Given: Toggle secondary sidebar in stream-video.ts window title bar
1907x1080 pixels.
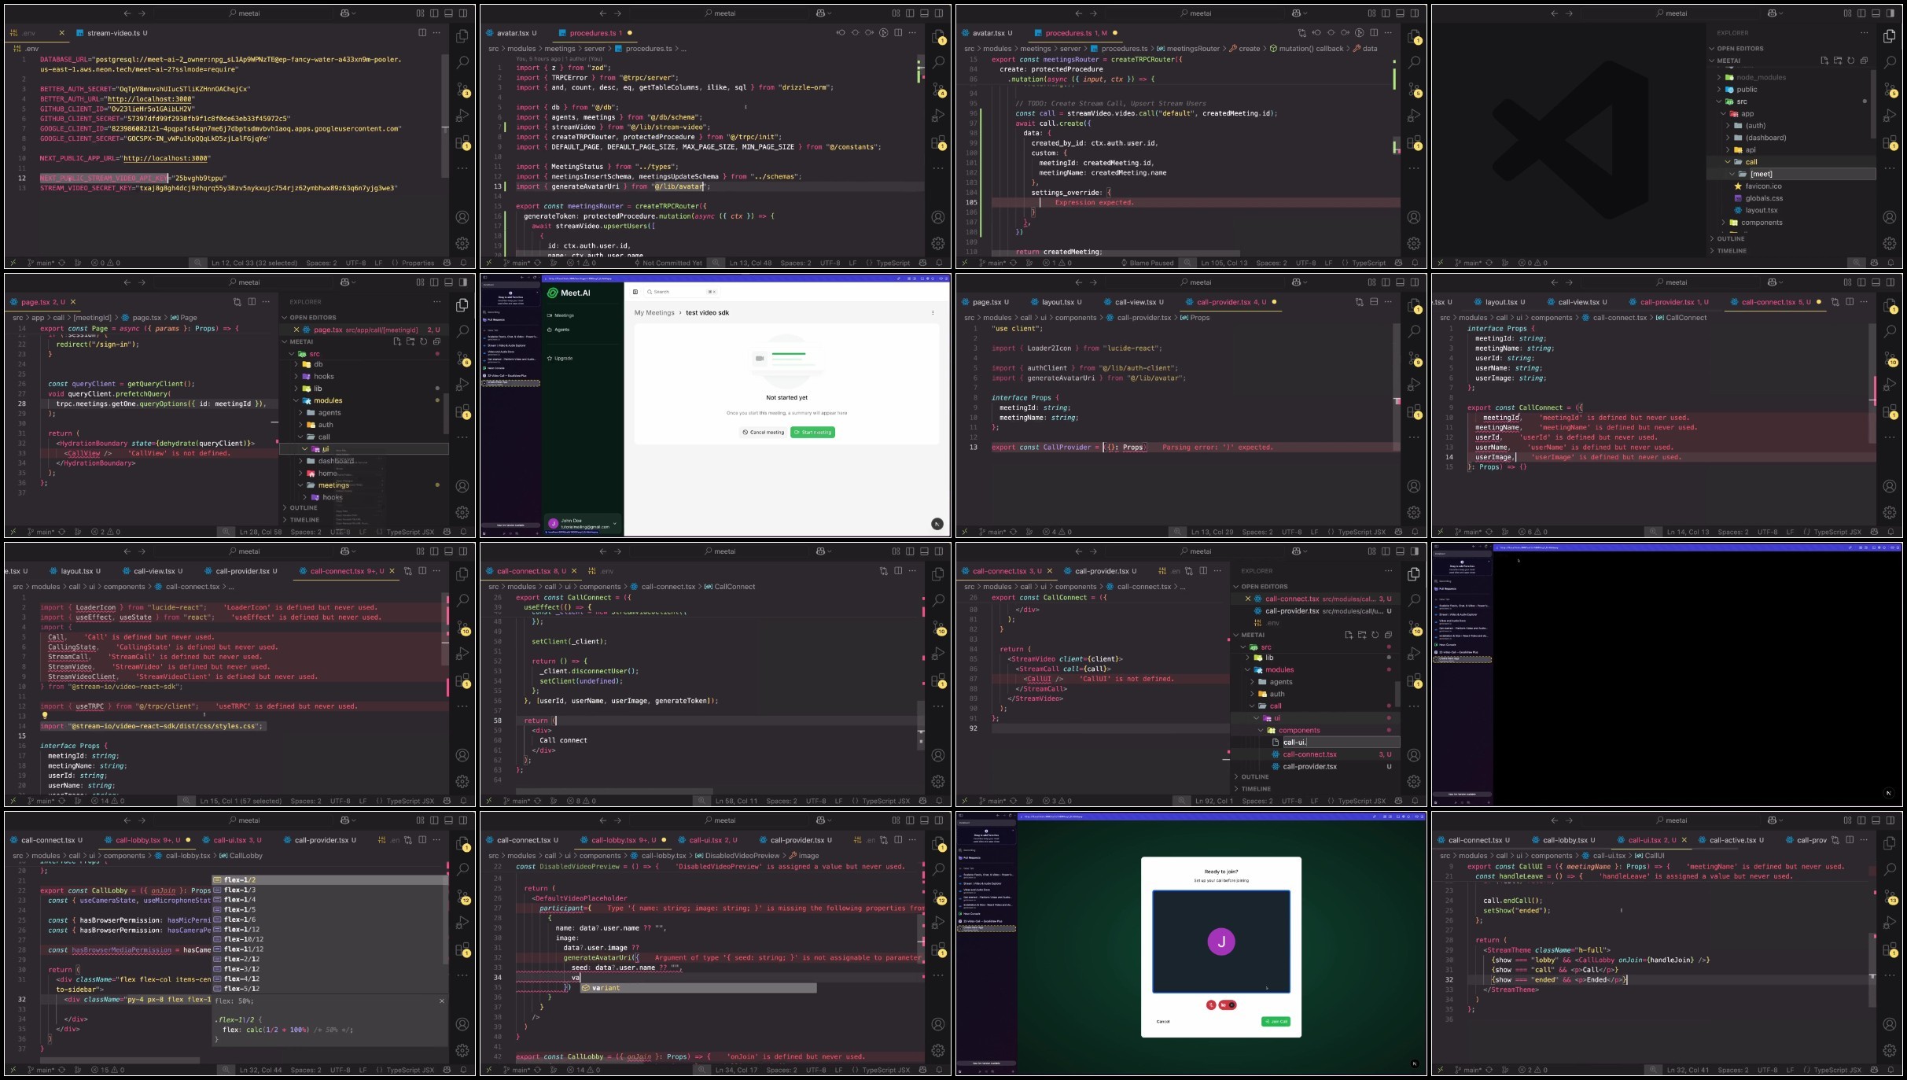Looking at the screenshot, I should (x=463, y=13).
